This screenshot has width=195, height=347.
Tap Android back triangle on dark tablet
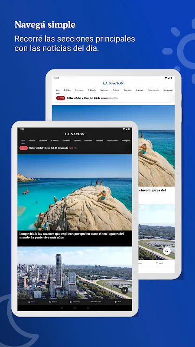coord(62,308)
